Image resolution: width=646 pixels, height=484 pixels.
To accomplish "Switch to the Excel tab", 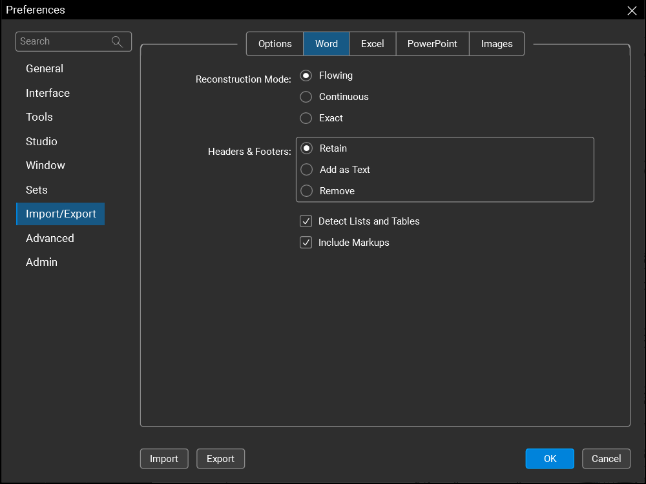I will (372, 44).
